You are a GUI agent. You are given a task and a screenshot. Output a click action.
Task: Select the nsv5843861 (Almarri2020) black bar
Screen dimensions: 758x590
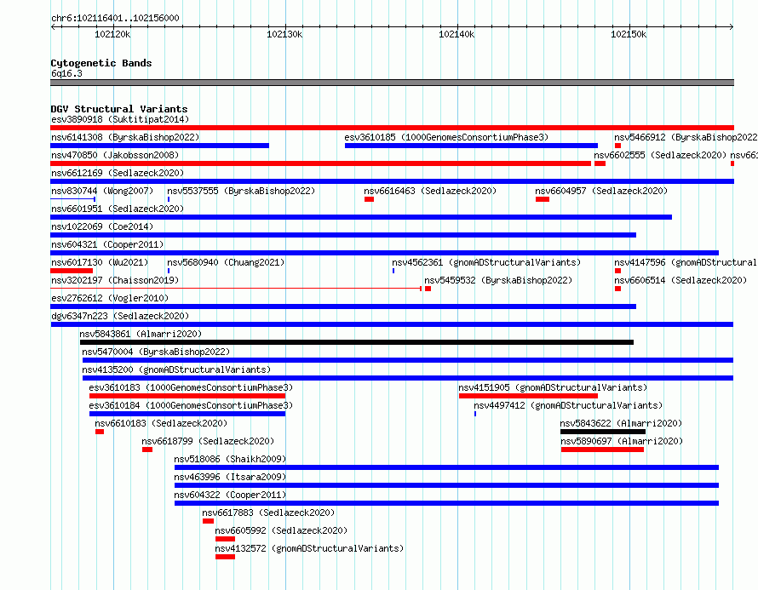(x=357, y=342)
